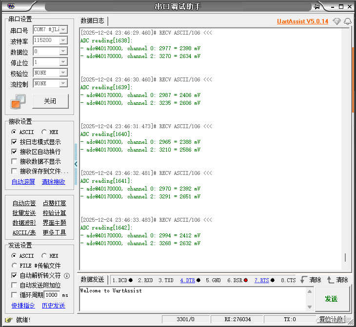
Task: Select ASCII receive mode radio button
Action: [14, 132]
